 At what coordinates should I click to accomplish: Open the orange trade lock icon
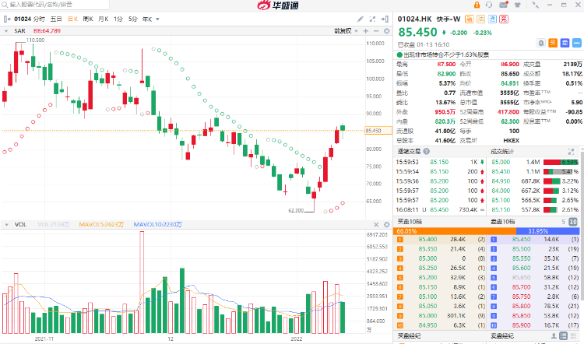coord(477,5)
